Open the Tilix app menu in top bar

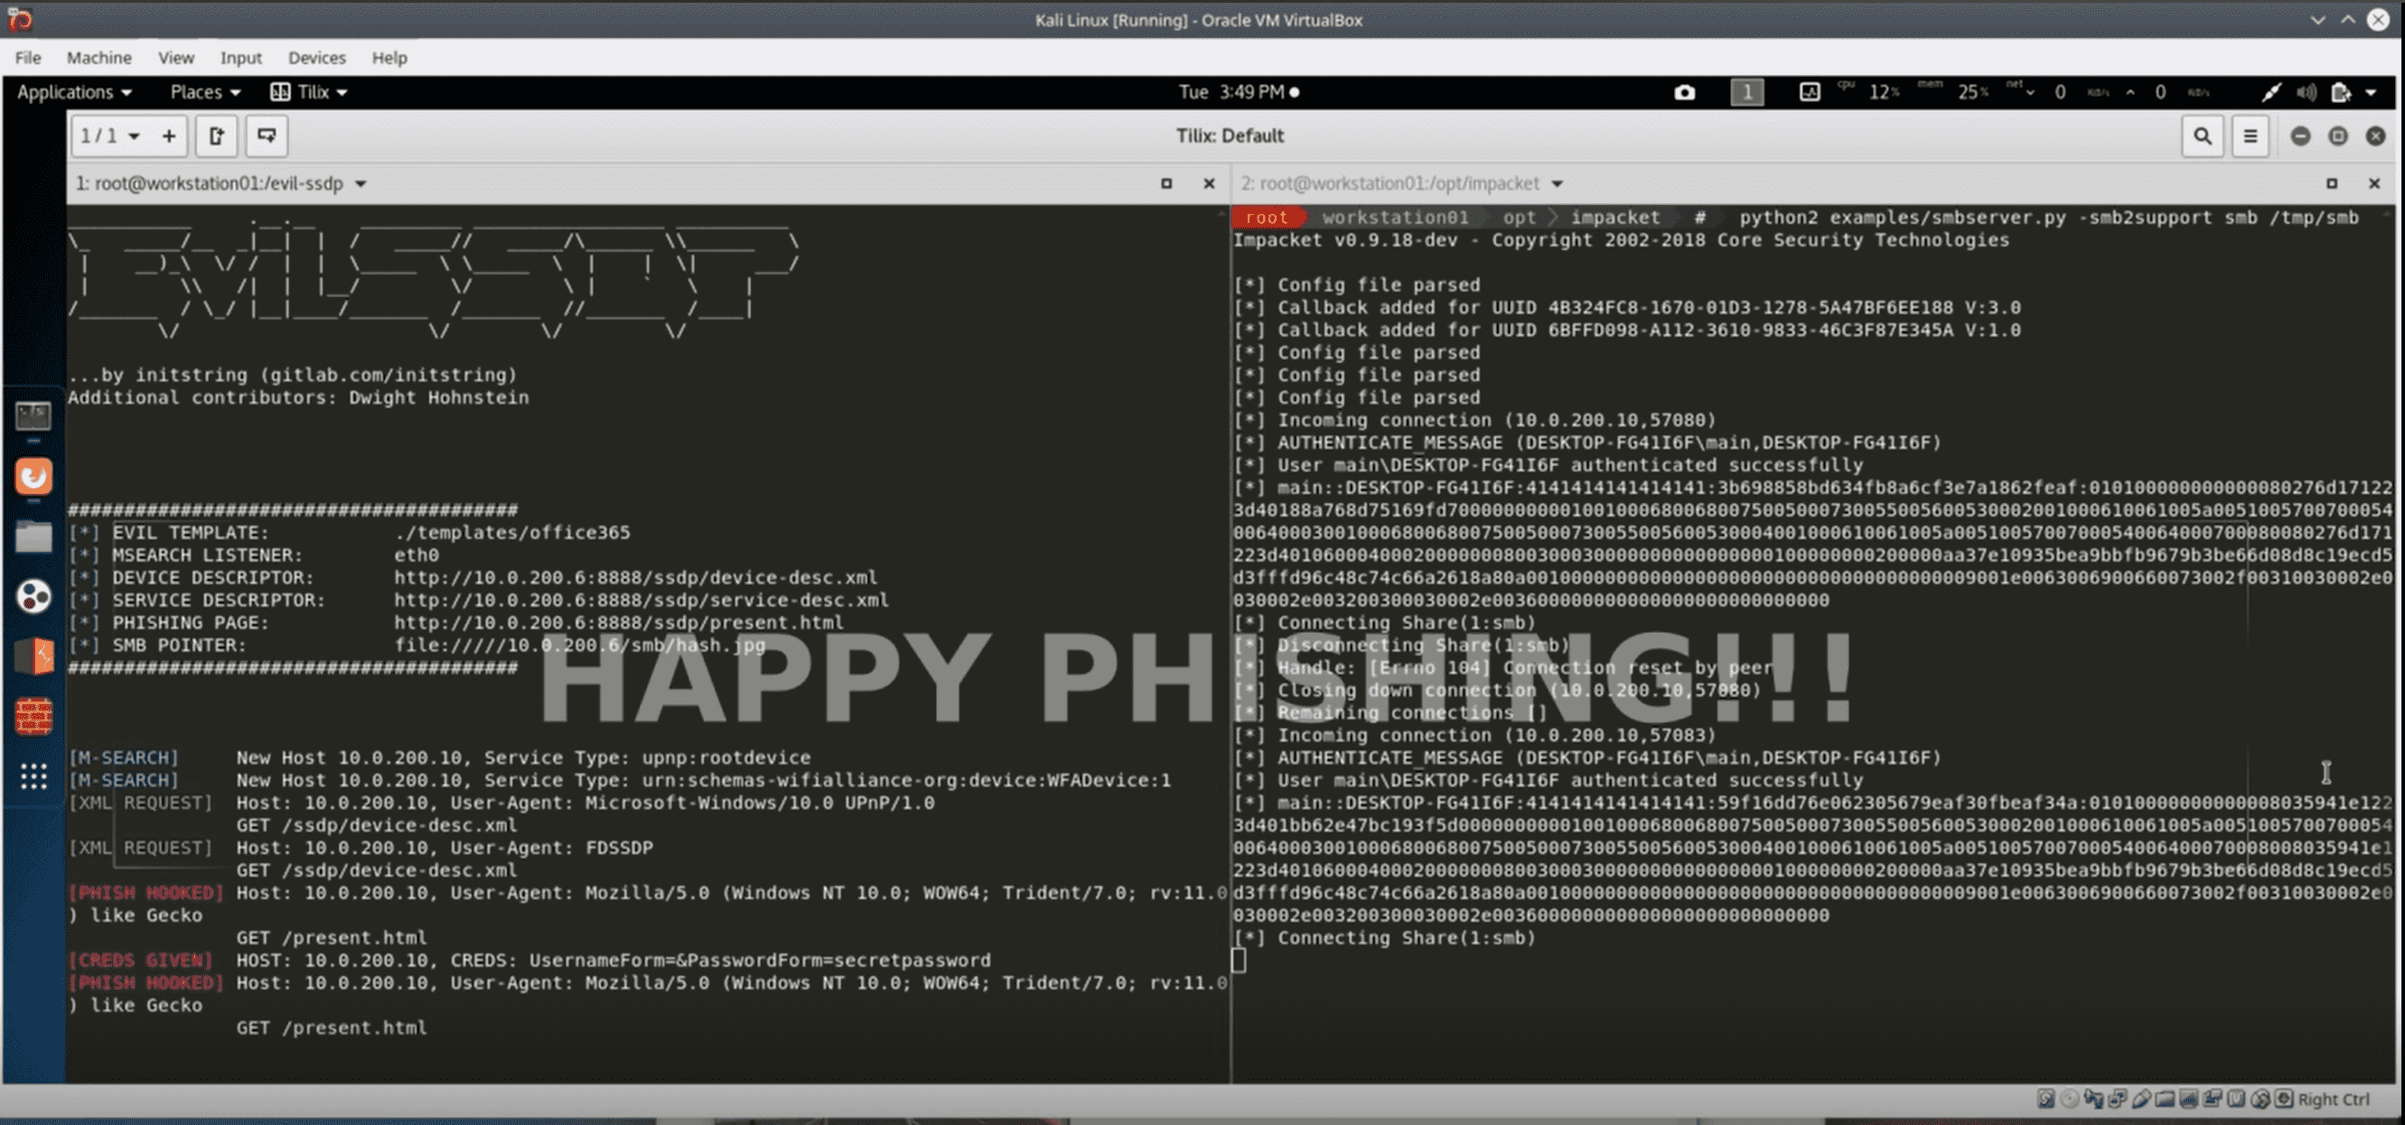(x=309, y=92)
